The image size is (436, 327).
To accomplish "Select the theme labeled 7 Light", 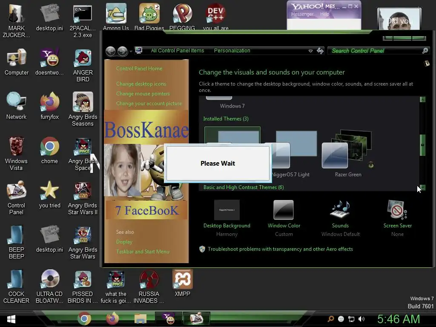I will click(x=290, y=153).
